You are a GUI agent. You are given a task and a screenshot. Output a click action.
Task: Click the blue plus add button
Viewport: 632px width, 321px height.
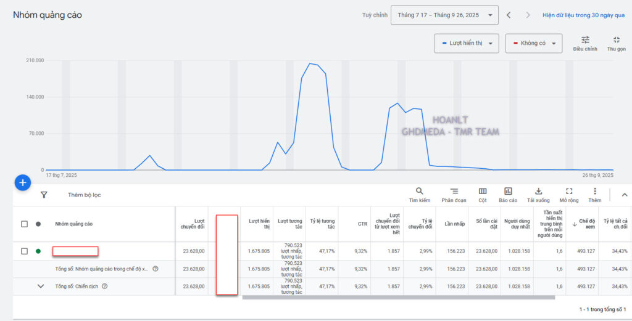pos(23,182)
